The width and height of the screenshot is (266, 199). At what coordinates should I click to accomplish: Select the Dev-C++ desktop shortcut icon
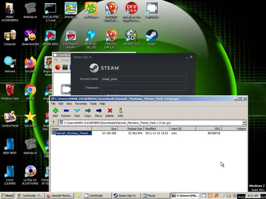tap(131, 12)
